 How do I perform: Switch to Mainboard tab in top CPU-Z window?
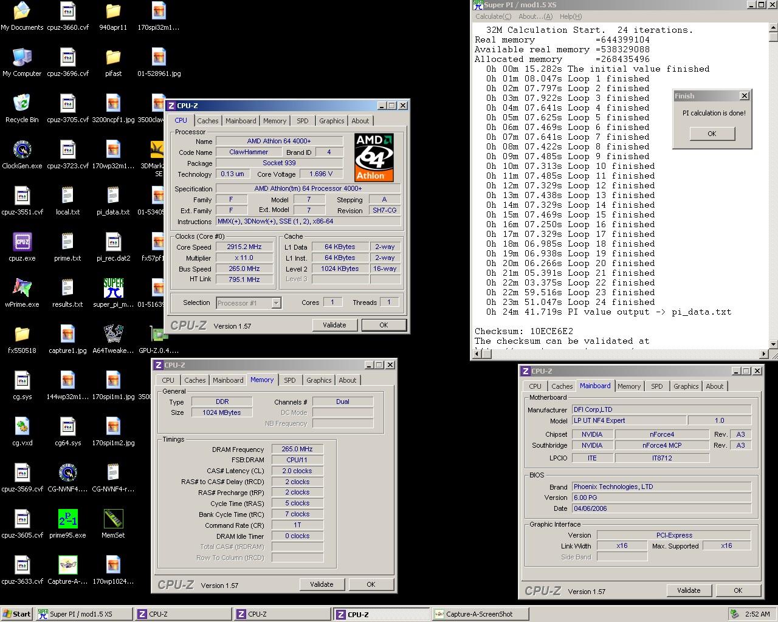pos(241,121)
